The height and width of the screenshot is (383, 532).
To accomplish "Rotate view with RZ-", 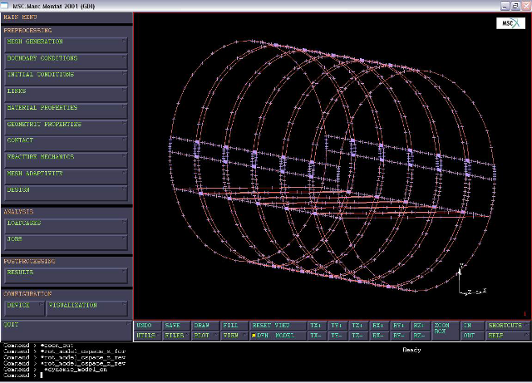I will 420,336.
